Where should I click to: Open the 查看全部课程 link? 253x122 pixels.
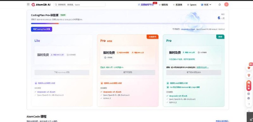pyautogui.click(x=223, y=121)
